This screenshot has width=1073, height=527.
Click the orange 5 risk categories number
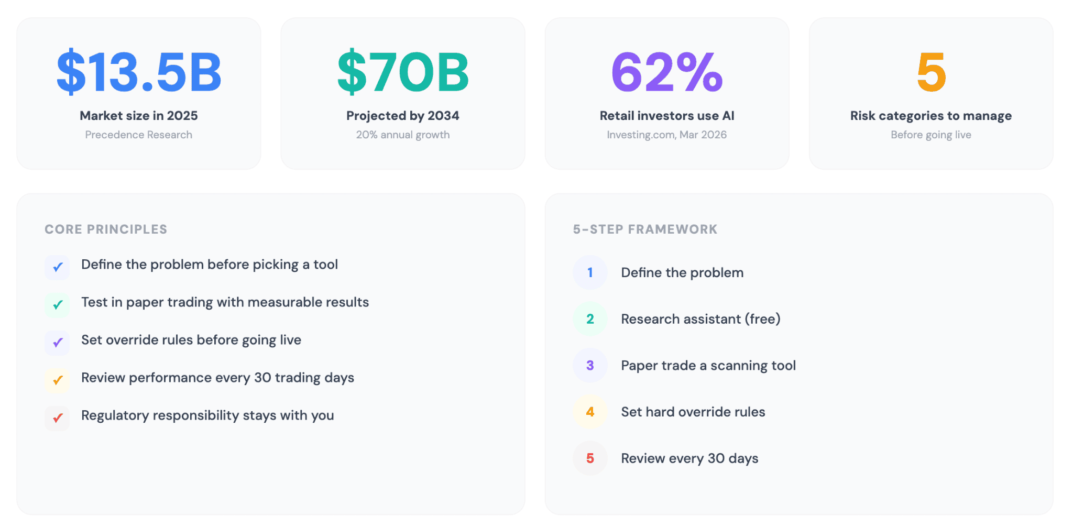coord(931,72)
